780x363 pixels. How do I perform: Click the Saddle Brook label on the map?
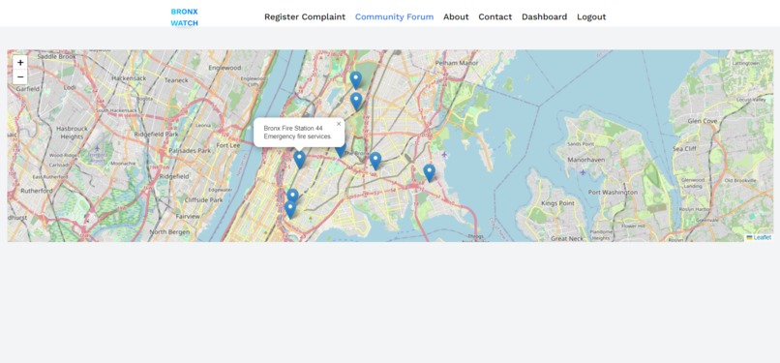coord(57,57)
